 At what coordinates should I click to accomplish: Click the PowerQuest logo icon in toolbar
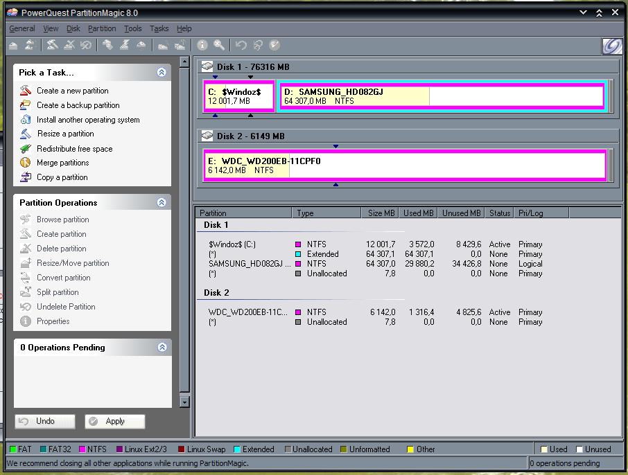612,46
